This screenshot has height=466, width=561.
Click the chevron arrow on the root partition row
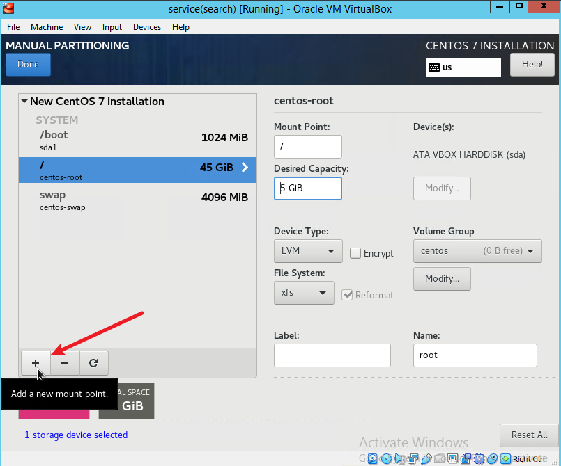pyautogui.click(x=245, y=167)
